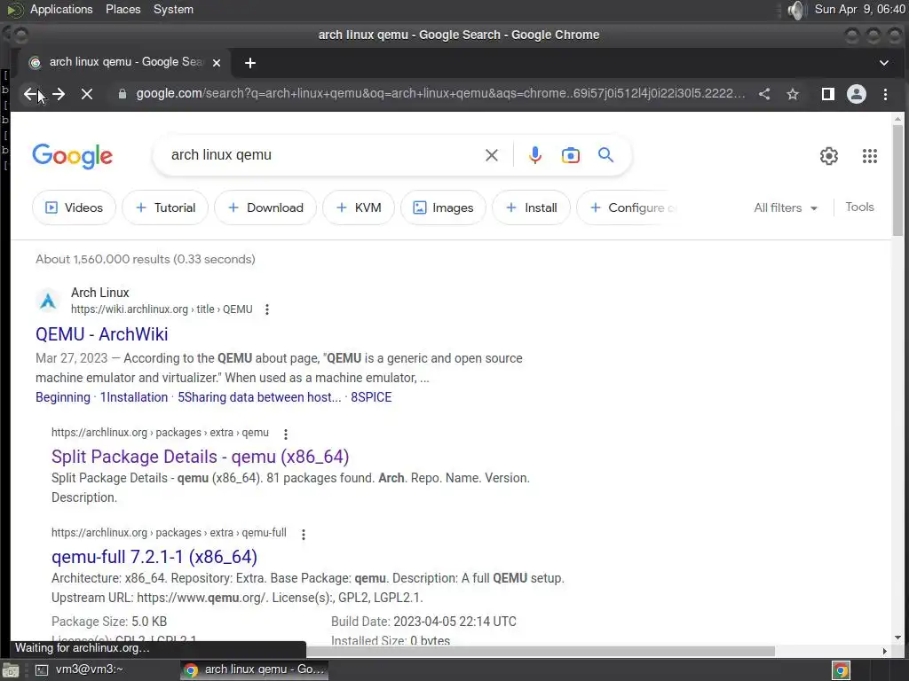Viewport: 909px width, 681px height.
Task: Open Chrome profile avatar
Action: click(x=857, y=94)
